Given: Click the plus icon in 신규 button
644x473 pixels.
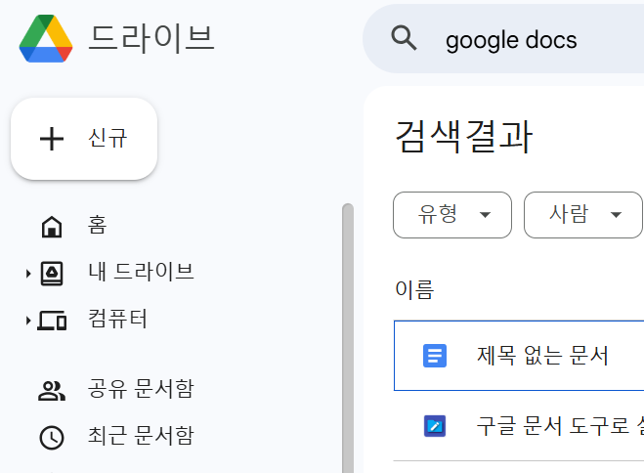Looking at the screenshot, I should tap(52, 139).
